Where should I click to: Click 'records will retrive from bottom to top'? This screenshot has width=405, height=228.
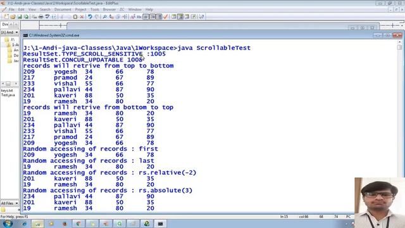pos(98,107)
